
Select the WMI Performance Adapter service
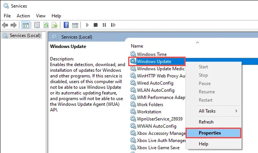pos(161,97)
